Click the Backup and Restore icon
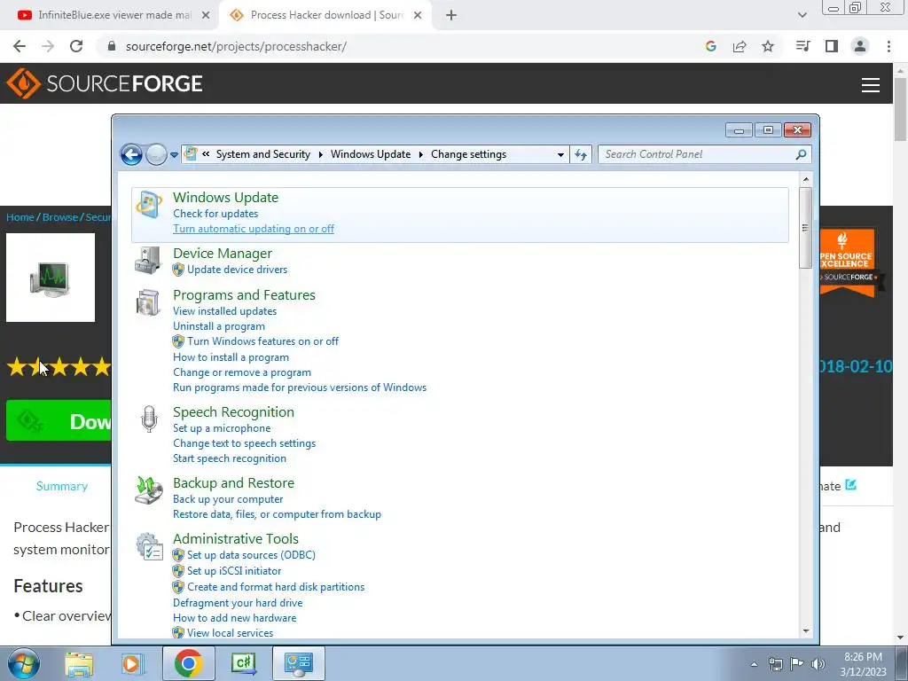Viewport: 908px width, 681px height. pyautogui.click(x=149, y=489)
